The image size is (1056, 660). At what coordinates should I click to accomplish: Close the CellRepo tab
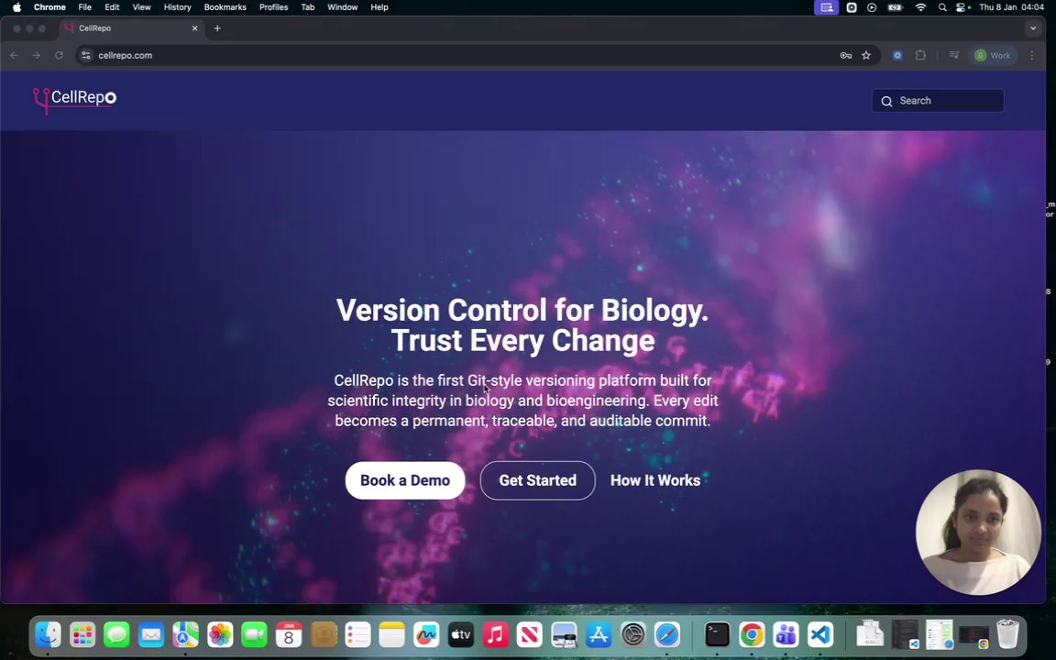194,28
